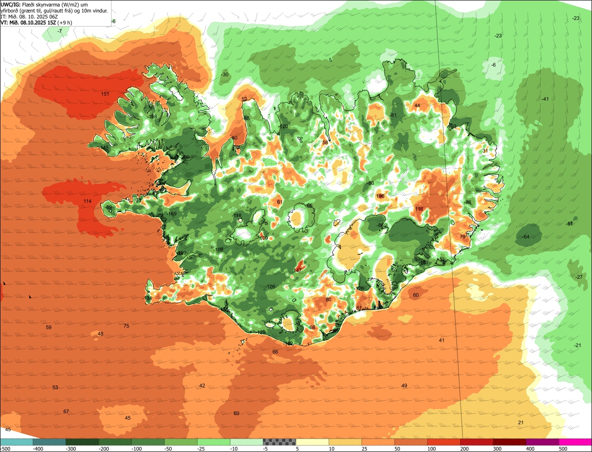Click the red-orange legend swatch between 100 and 200
The image size is (592, 452).
(x=444, y=442)
